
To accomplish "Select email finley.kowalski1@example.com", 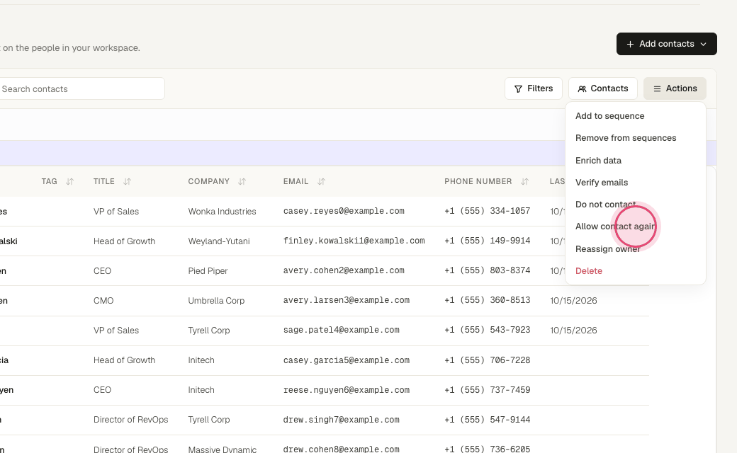I will pos(354,241).
